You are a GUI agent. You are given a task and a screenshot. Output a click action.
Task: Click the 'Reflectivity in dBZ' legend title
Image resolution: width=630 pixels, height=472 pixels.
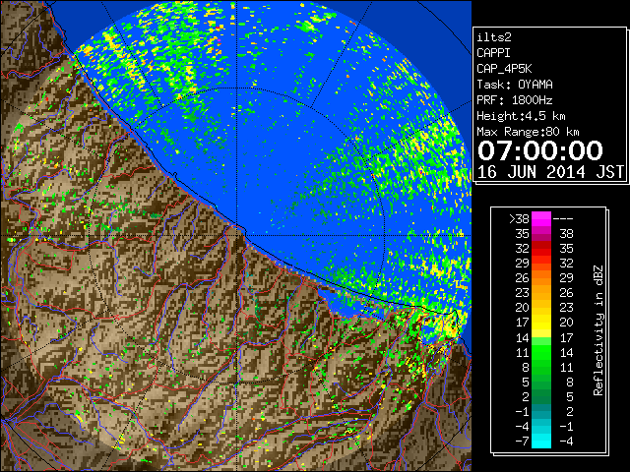[598, 330]
